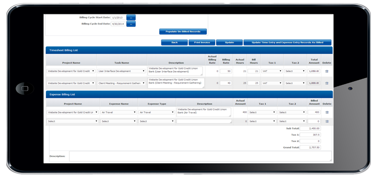Click the Update button
The image size is (378, 178).
pyautogui.click(x=229, y=42)
